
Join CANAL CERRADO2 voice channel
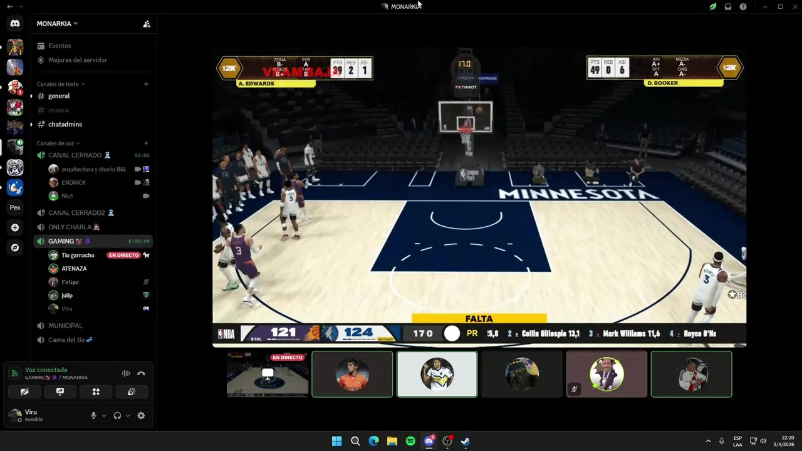93,213
